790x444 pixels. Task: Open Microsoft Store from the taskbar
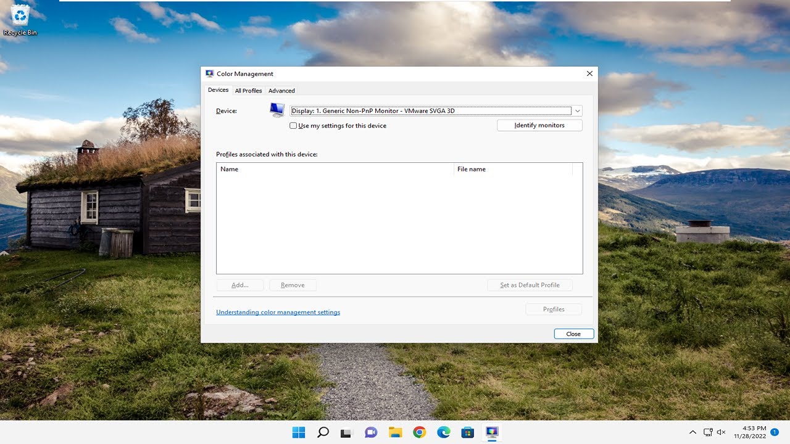(x=468, y=432)
